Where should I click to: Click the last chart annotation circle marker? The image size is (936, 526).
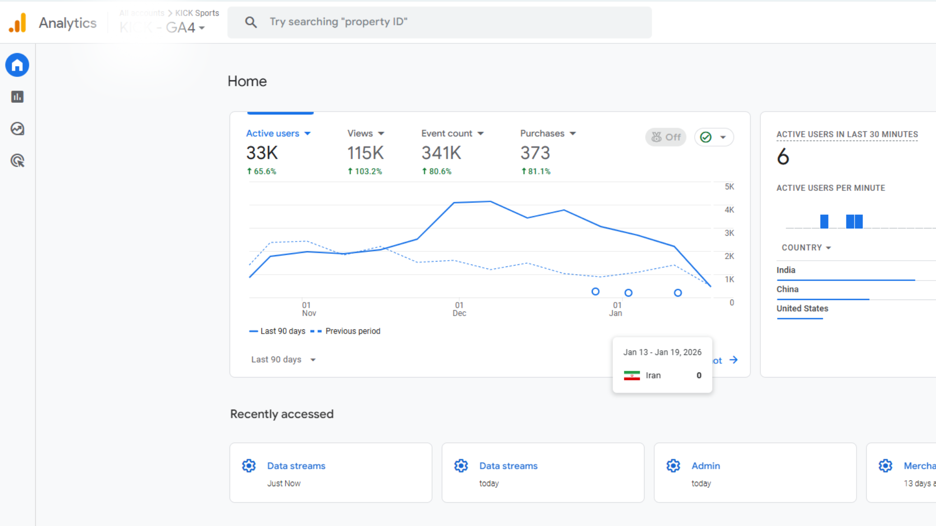678,293
